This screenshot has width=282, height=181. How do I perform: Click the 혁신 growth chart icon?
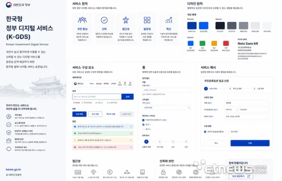[169, 20]
